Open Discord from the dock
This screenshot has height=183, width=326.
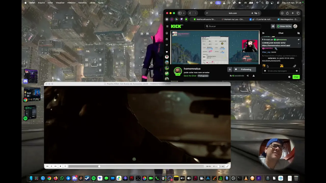(75, 178)
